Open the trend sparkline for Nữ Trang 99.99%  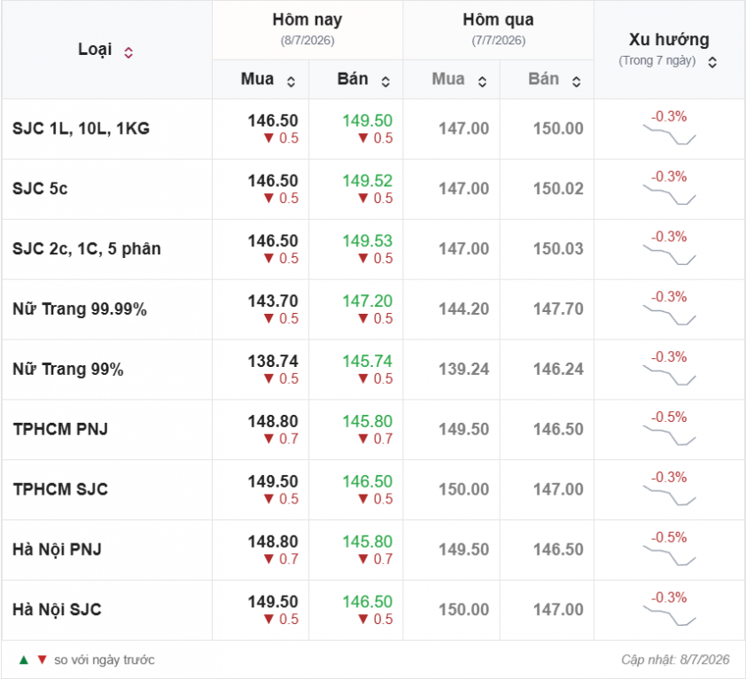pos(669,316)
